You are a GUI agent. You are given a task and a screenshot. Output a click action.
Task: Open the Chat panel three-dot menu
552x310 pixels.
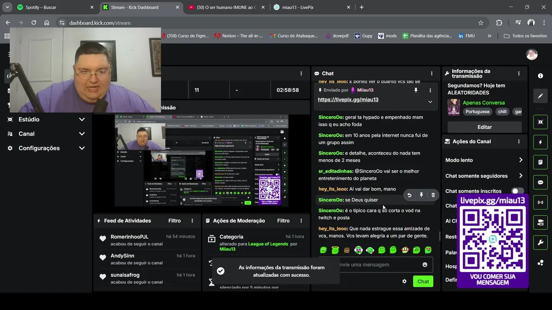click(432, 74)
